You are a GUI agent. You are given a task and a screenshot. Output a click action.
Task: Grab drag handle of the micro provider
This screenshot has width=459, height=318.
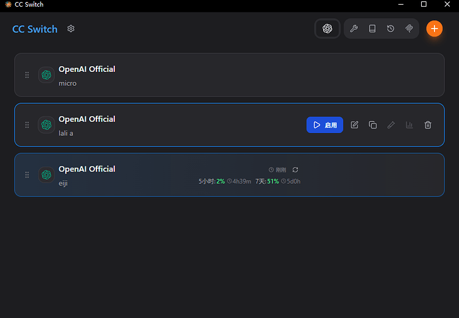(27, 75)
